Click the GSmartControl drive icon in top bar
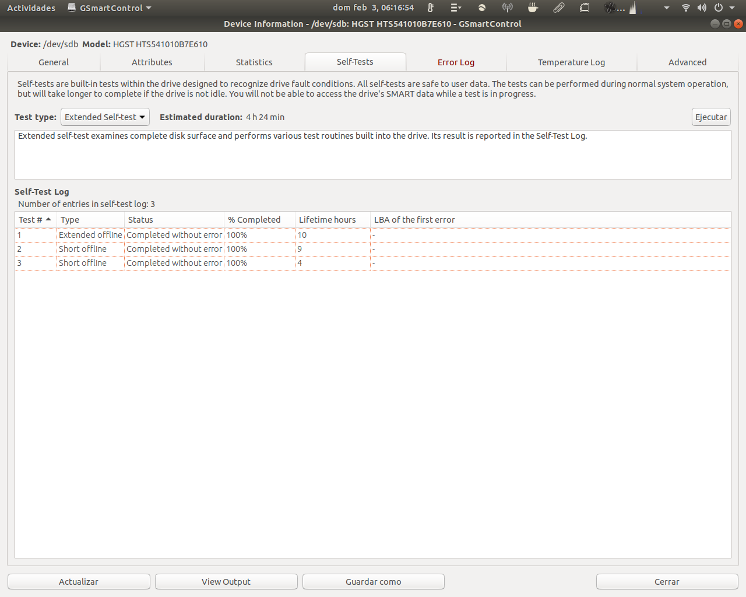Image resolution: width=746 pixels, height=597 pixels. point(72,8)
